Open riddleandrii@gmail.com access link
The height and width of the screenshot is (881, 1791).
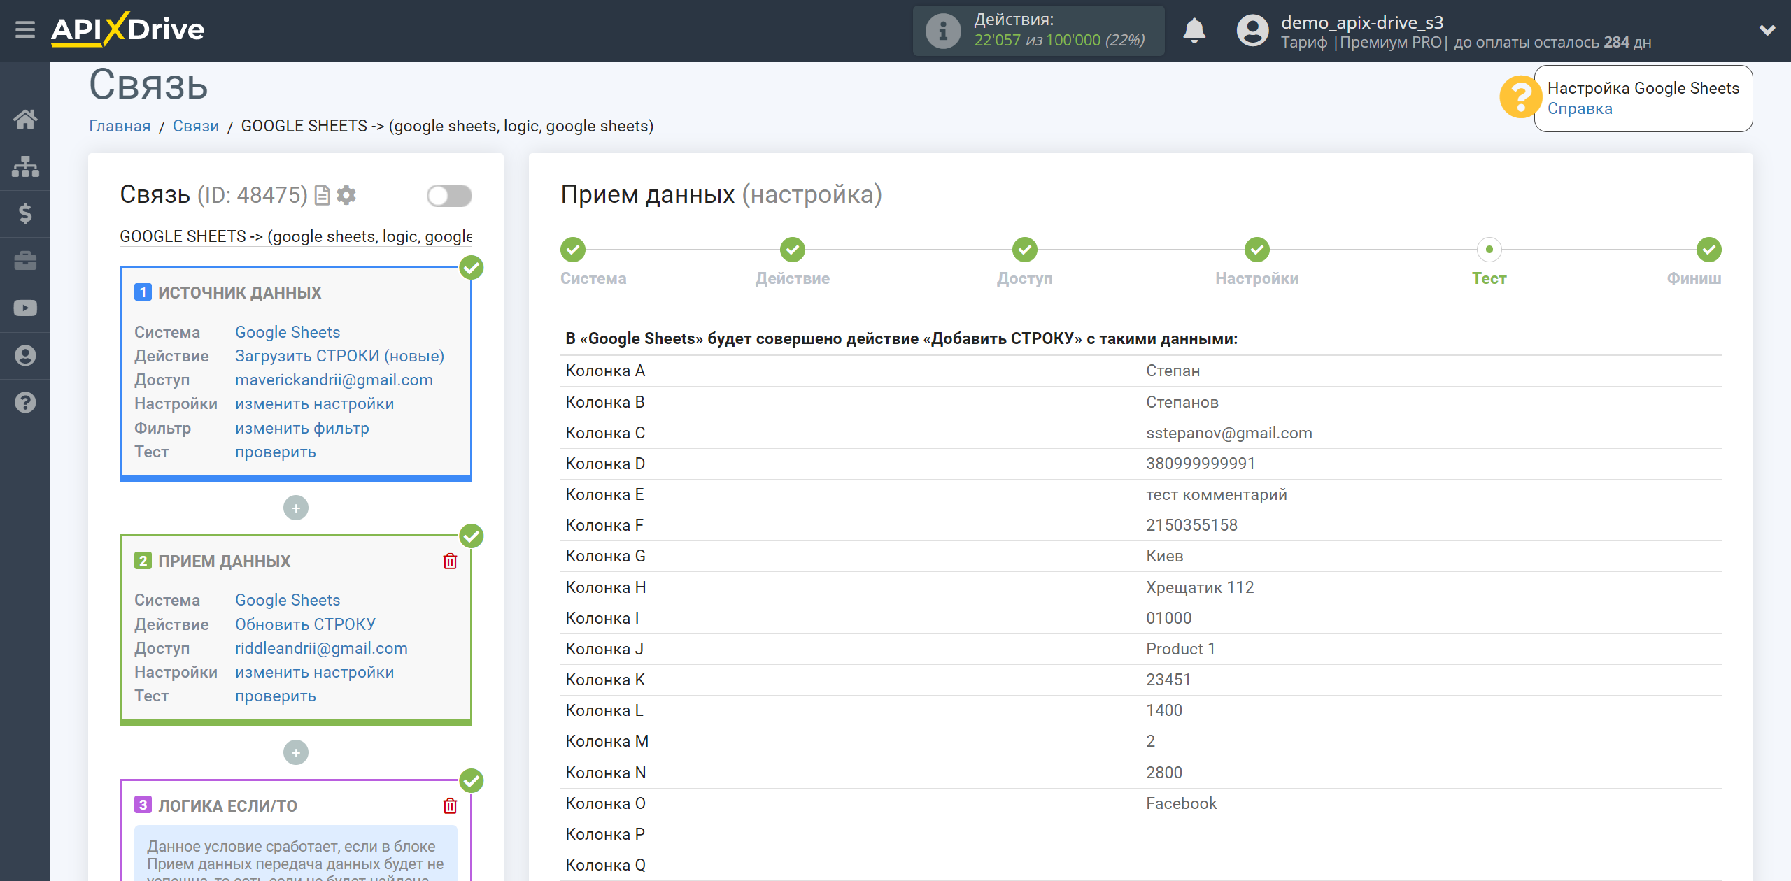pyautogui.click(x=321, y=648)
